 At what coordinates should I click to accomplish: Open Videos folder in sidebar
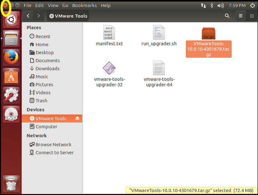[52, 93]
